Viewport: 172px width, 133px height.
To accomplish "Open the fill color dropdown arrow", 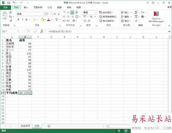I will 45,20.
